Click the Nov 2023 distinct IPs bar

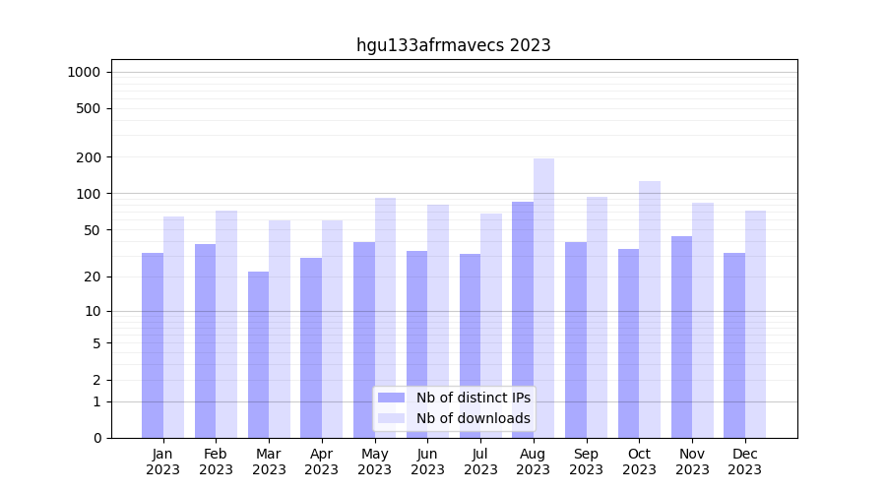coord(681,337)
